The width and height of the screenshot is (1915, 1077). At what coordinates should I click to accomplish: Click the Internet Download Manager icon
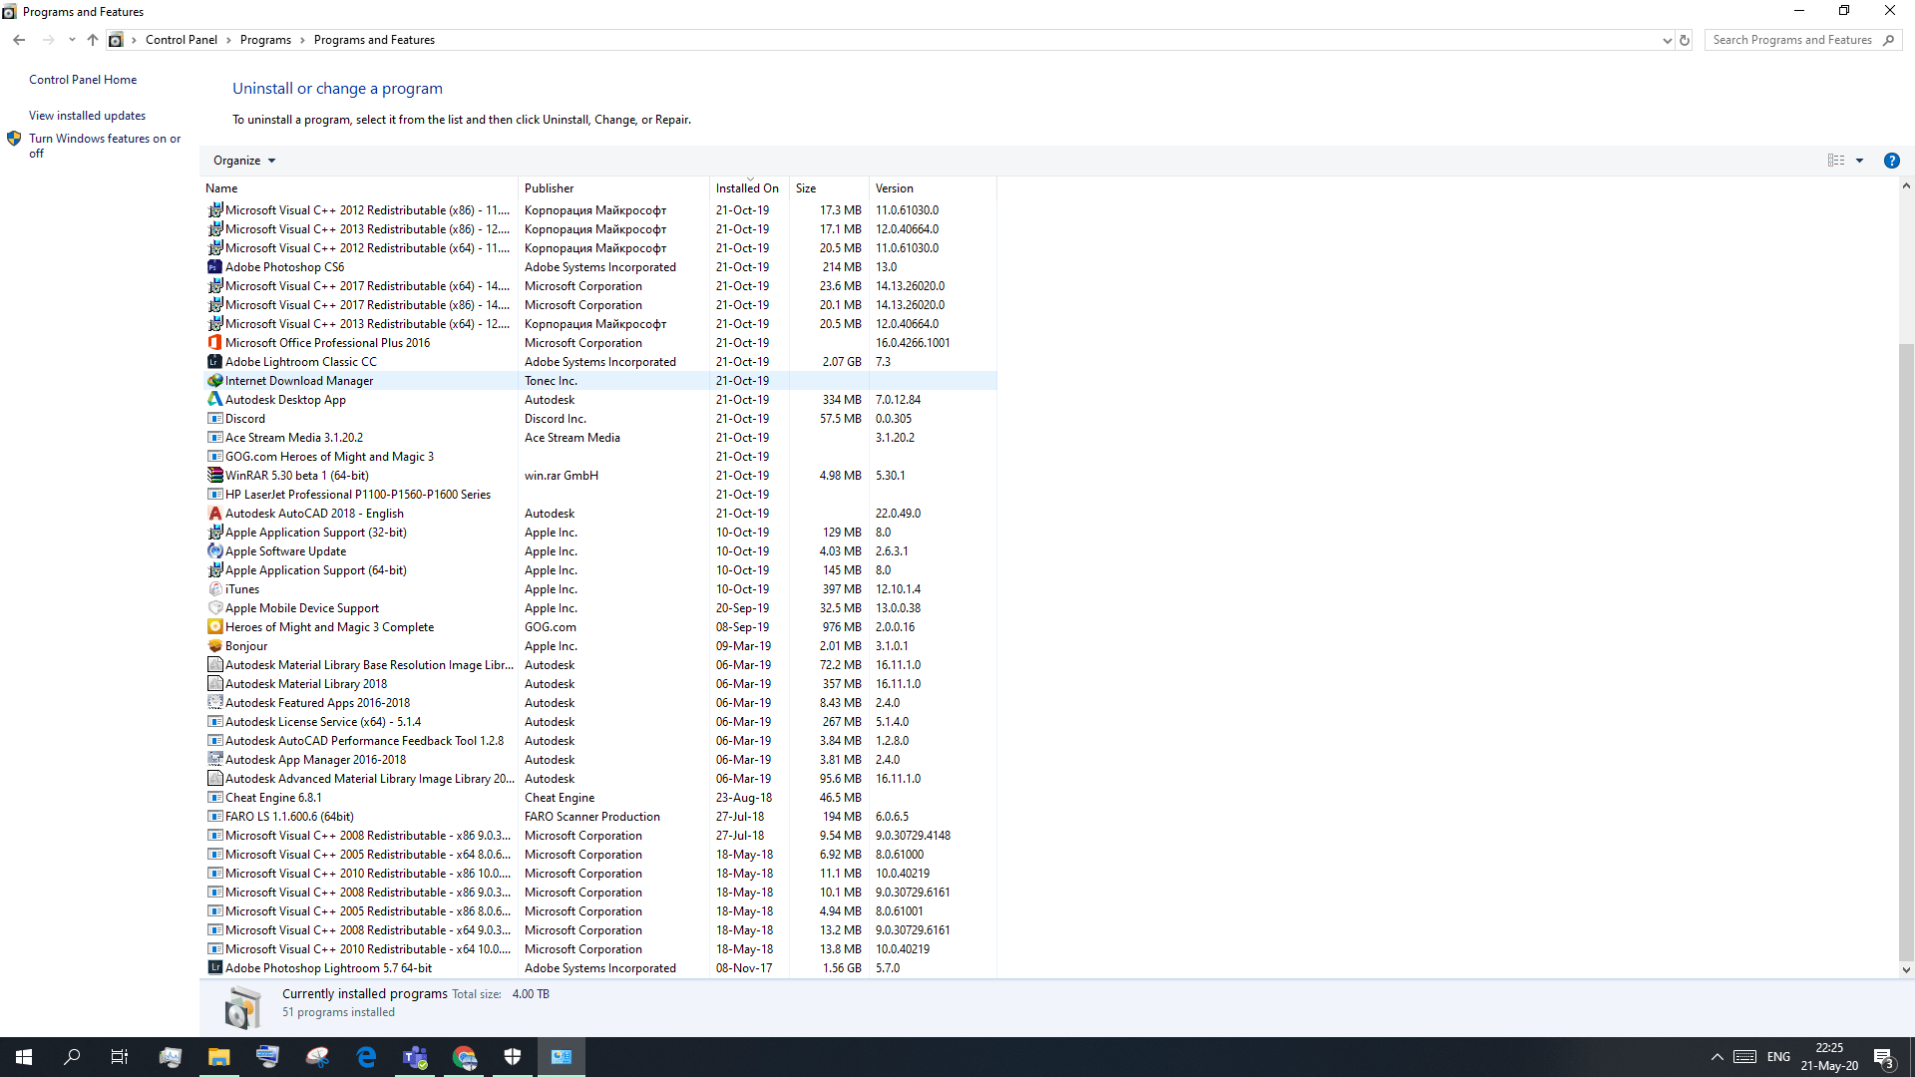214,381
